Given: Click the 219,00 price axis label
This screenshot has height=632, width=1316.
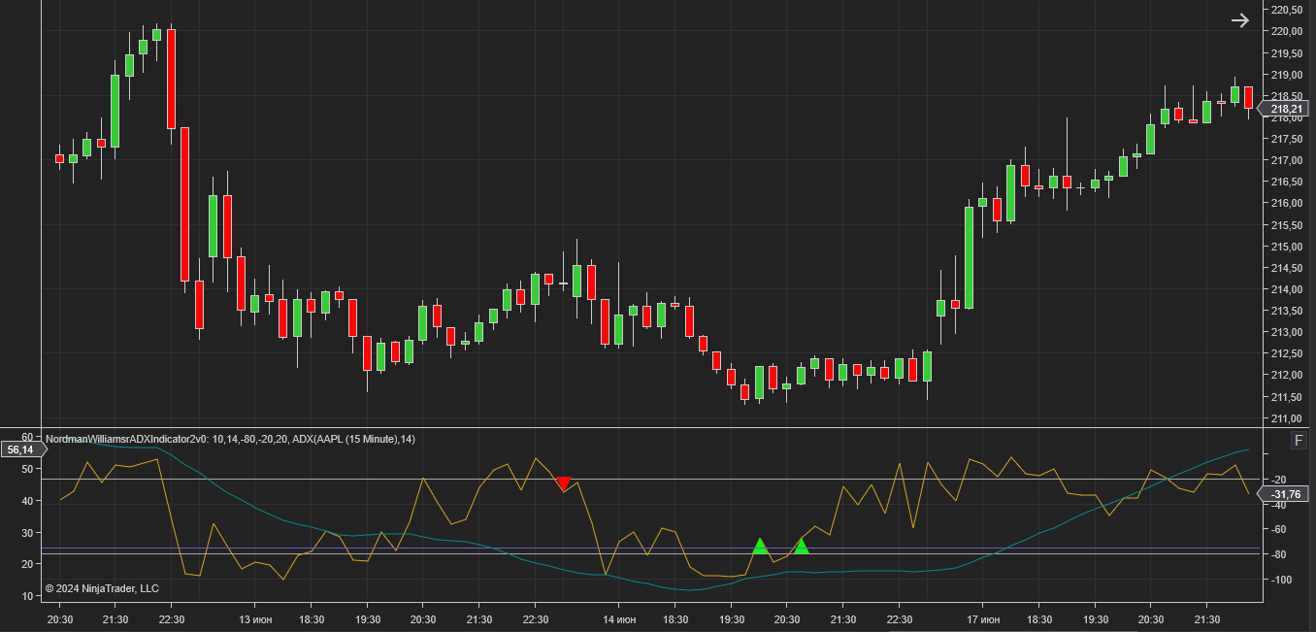Looking at the screenshot, I should pyautogui.click(x=1285, y=75).
